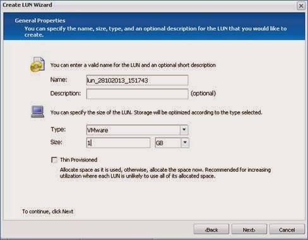Image resolution: width=308 pixels, height=240 pixels.
Task: Open the size unit GB dropdown
Action: tap(172, 143)
